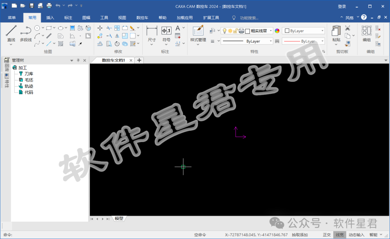Expand the 直线 tool dropdown arrow
This screenshot has height=239, width=390.
pyautogui.click(x=11, y=45)
